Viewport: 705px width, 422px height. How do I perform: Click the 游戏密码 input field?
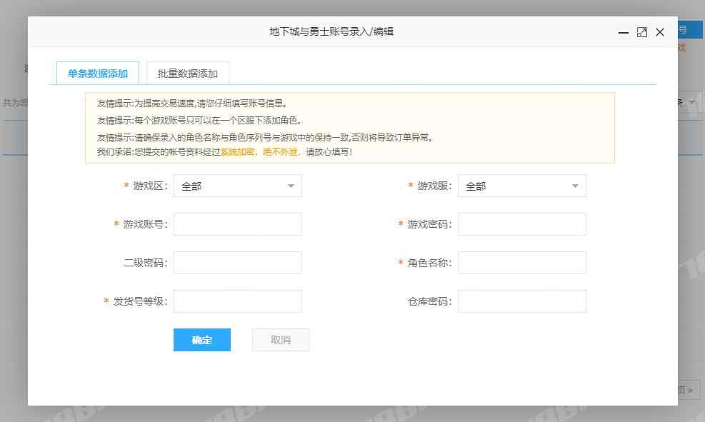tap(522, 224)
